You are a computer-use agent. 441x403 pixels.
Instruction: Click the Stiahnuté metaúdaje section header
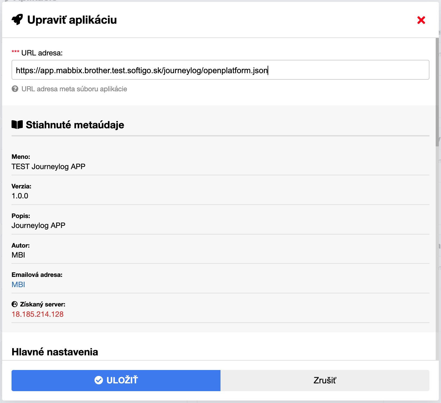75,125
